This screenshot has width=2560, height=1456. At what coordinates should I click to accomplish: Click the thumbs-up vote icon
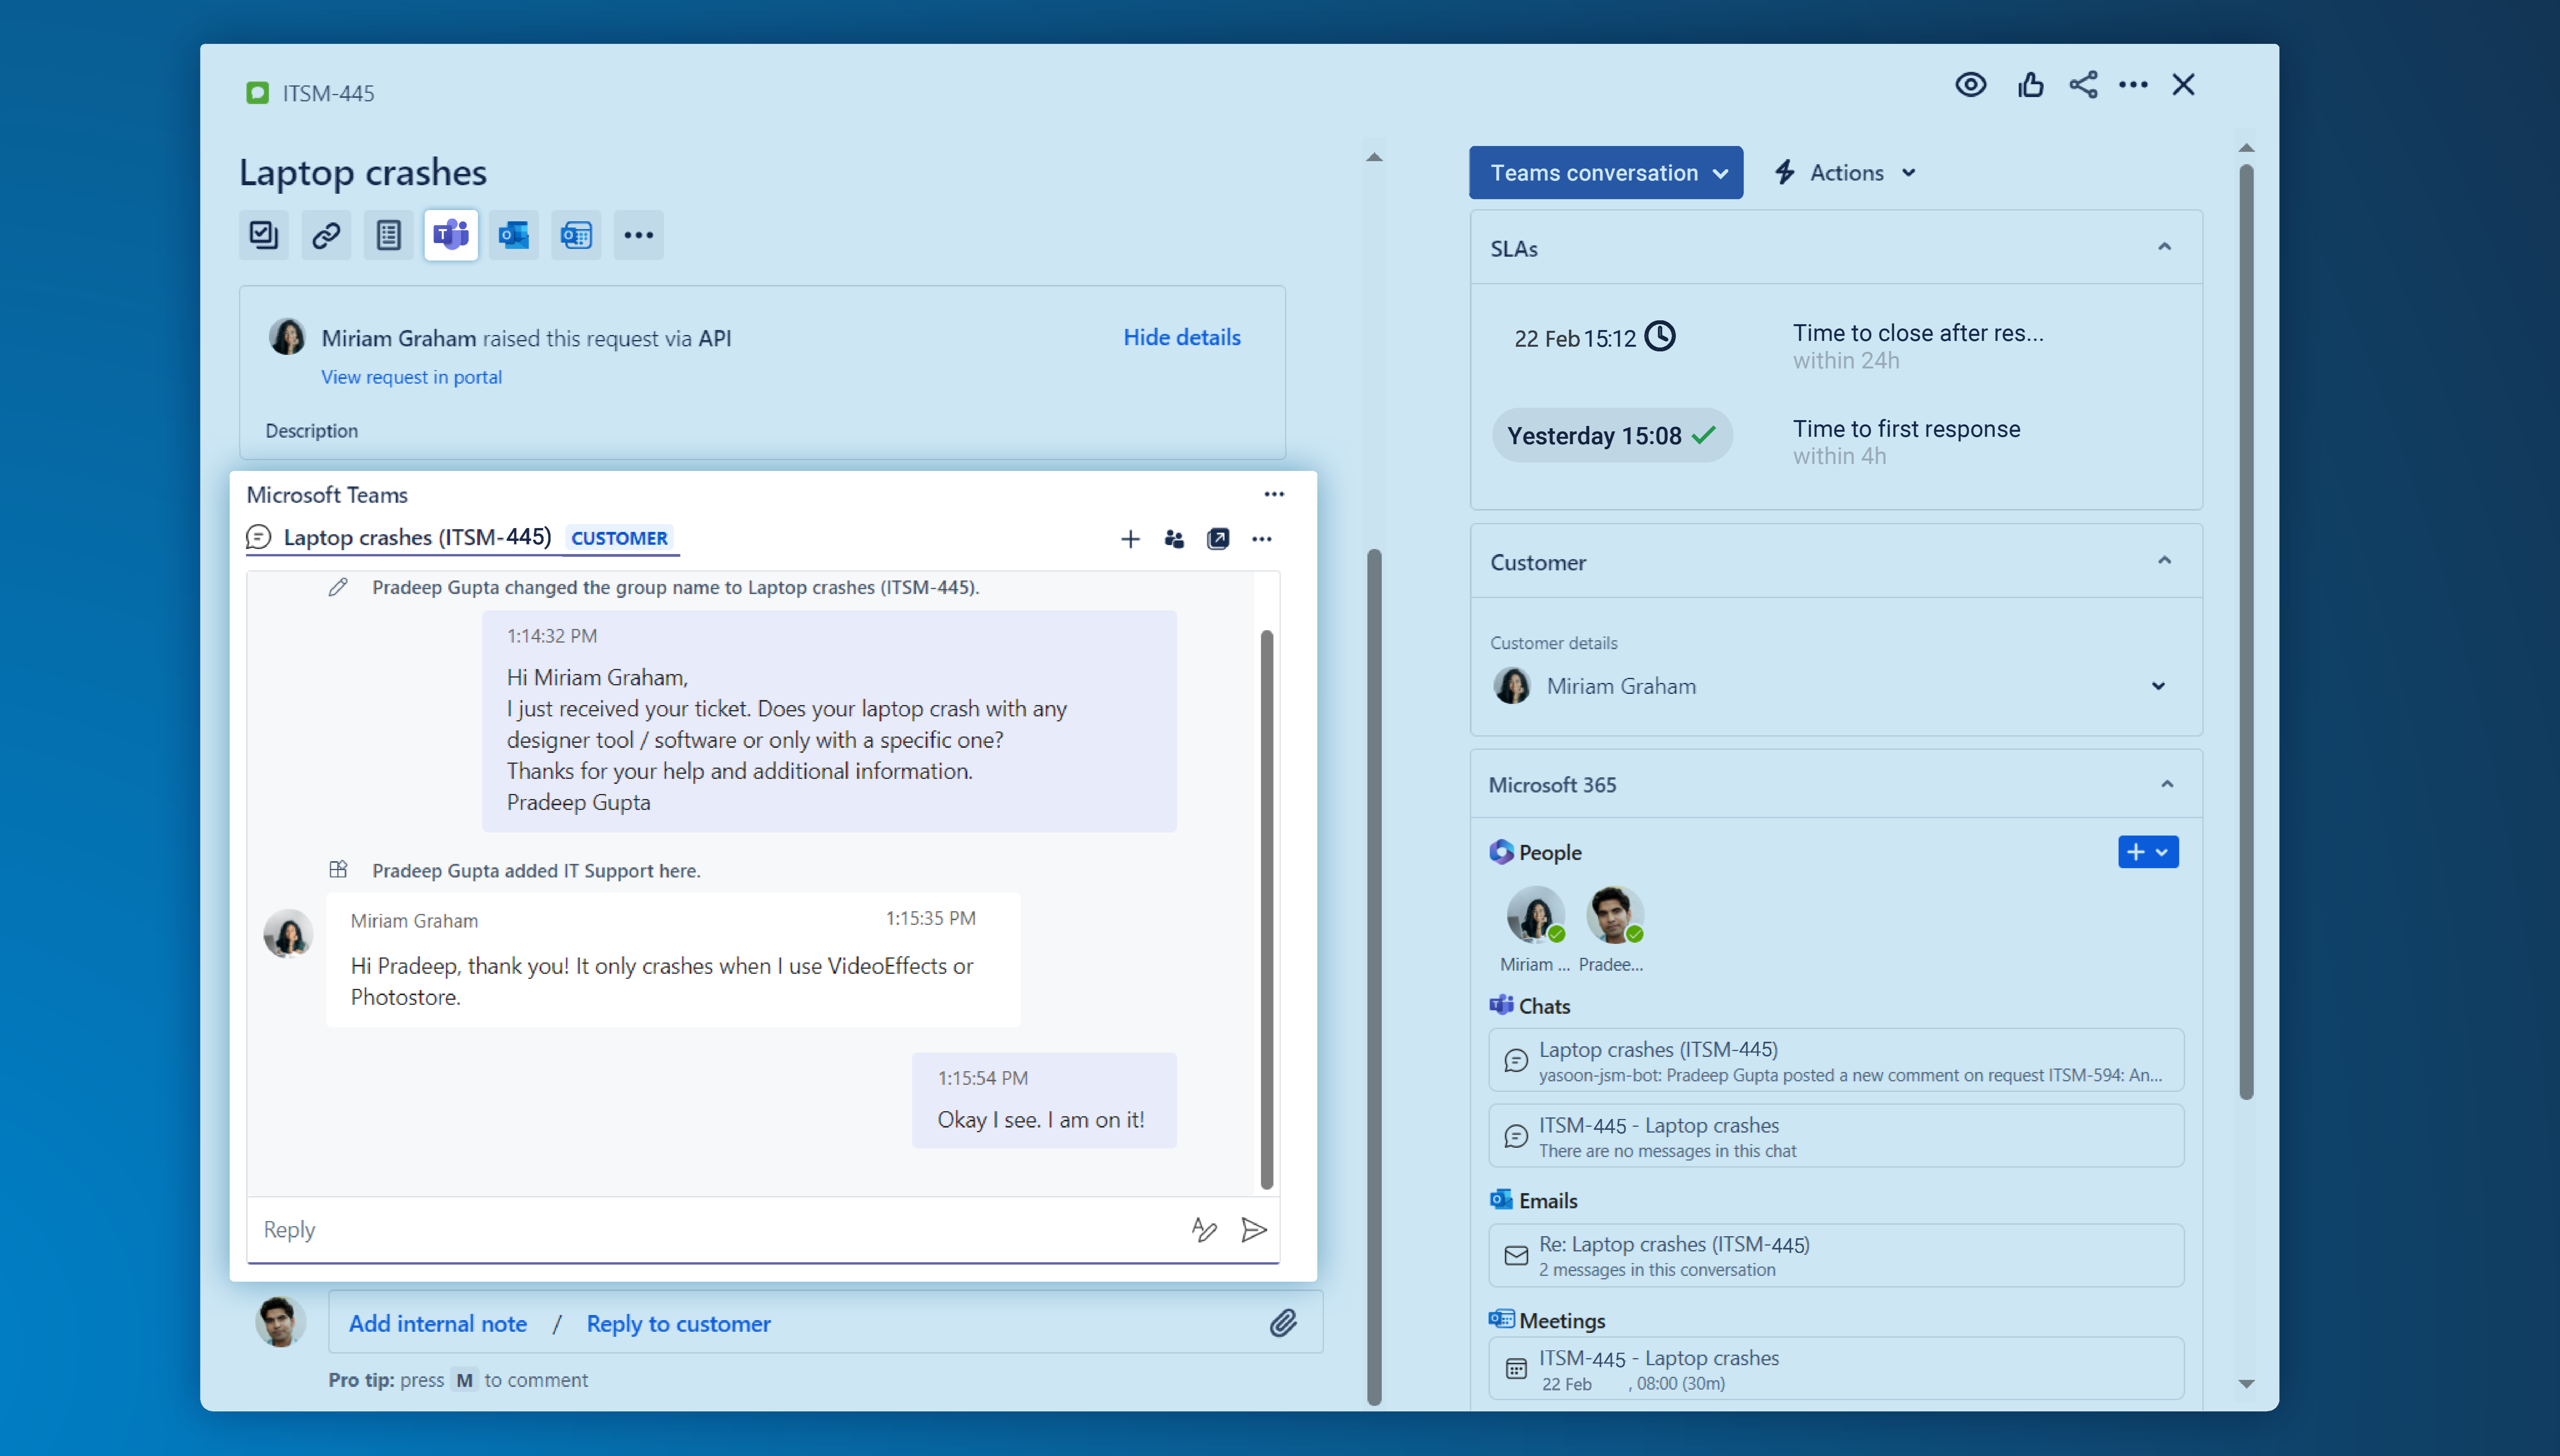tap(2030, 85)
